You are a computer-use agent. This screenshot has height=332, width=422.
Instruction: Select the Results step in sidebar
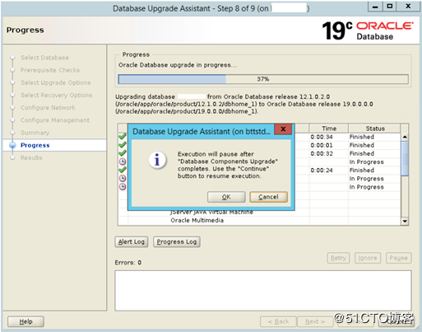click(x=31, y=157)
